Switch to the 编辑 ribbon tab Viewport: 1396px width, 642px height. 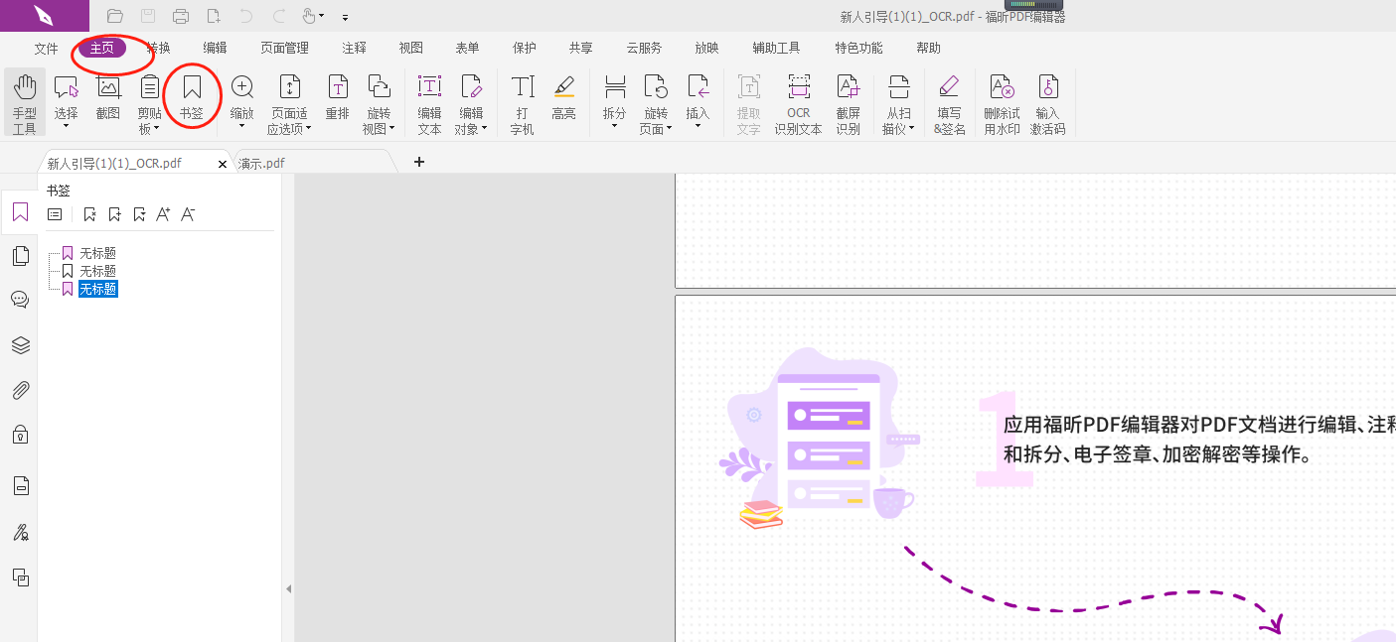click(x=214, y=47)
